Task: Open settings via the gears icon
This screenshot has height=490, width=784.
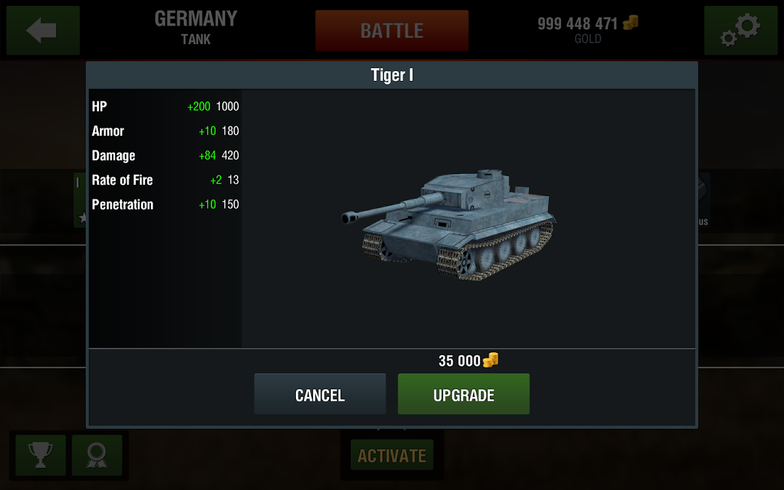Action: pyautogui.click(x=741, y=31)
